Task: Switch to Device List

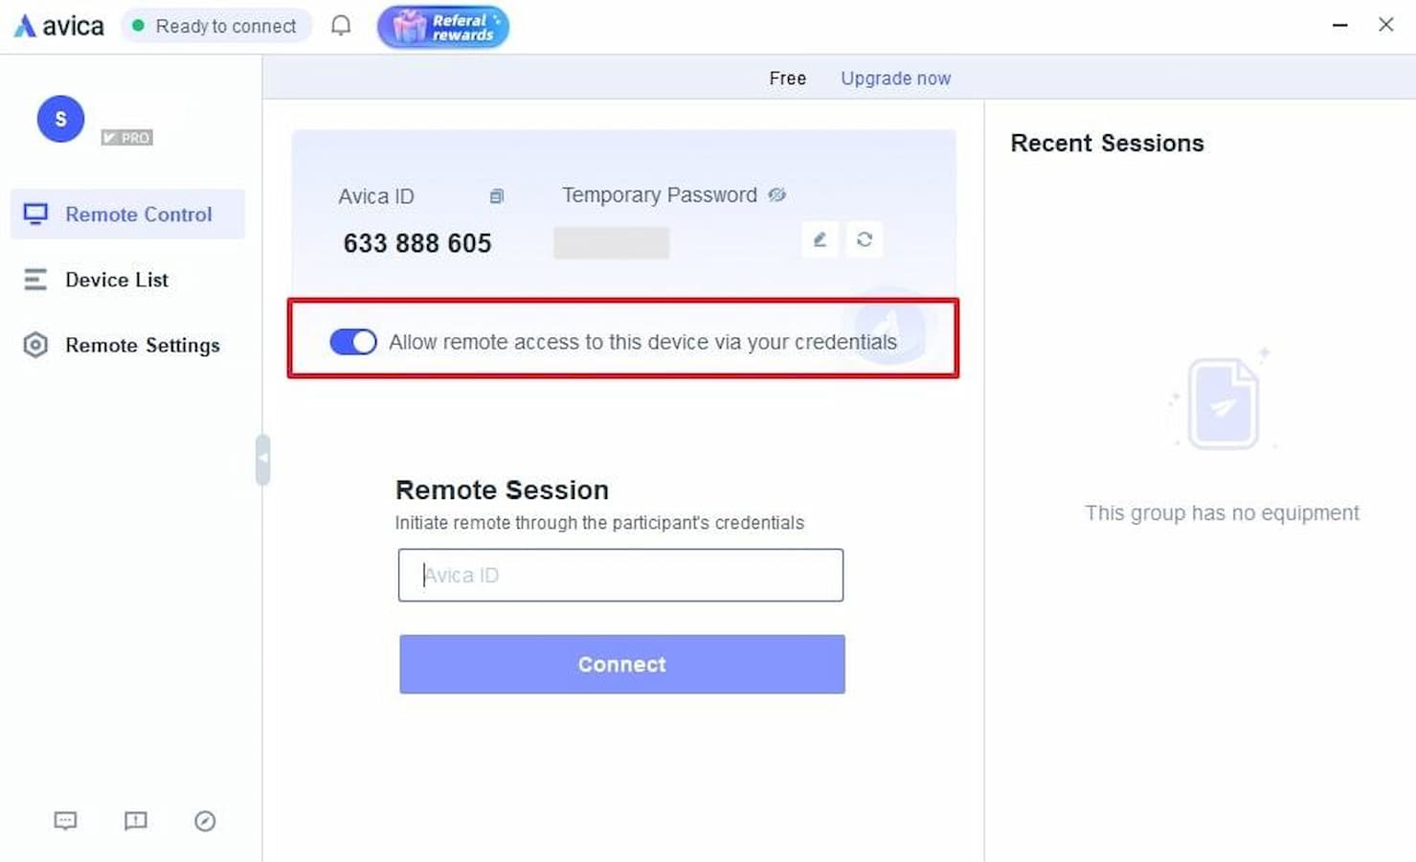Action: pos(116,280)
